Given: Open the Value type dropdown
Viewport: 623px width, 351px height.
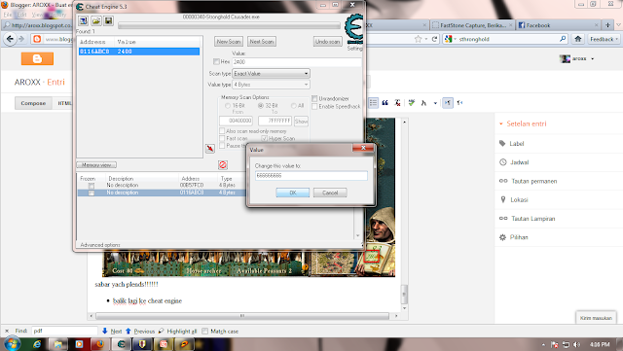Looking at the screenshot, I should [271, 85].
